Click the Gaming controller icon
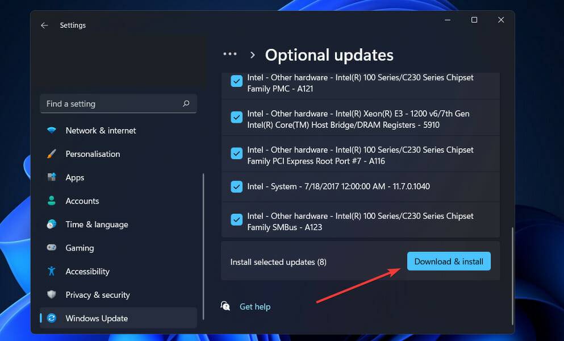Screen dimensions: 564x341 coord(52,248)
